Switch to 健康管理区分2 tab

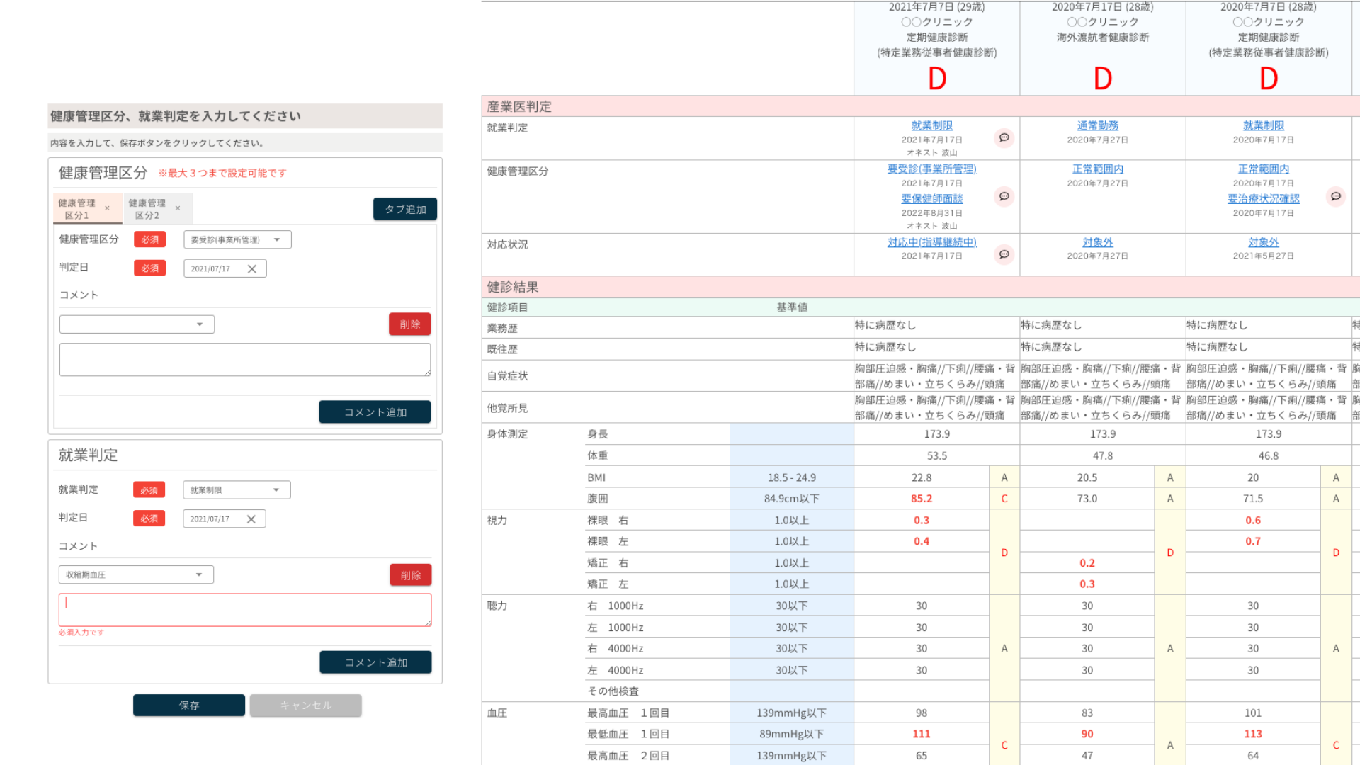pyautogui.click(x=147, y=209)
